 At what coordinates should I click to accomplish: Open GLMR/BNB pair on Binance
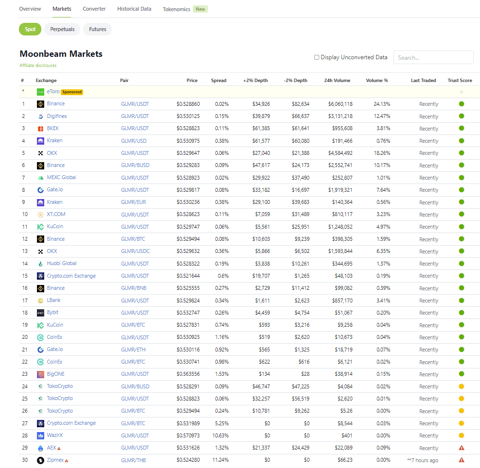134,288
